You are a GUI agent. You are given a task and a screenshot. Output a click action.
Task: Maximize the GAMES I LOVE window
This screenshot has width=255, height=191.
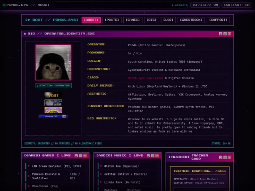(x=80, y=156)
